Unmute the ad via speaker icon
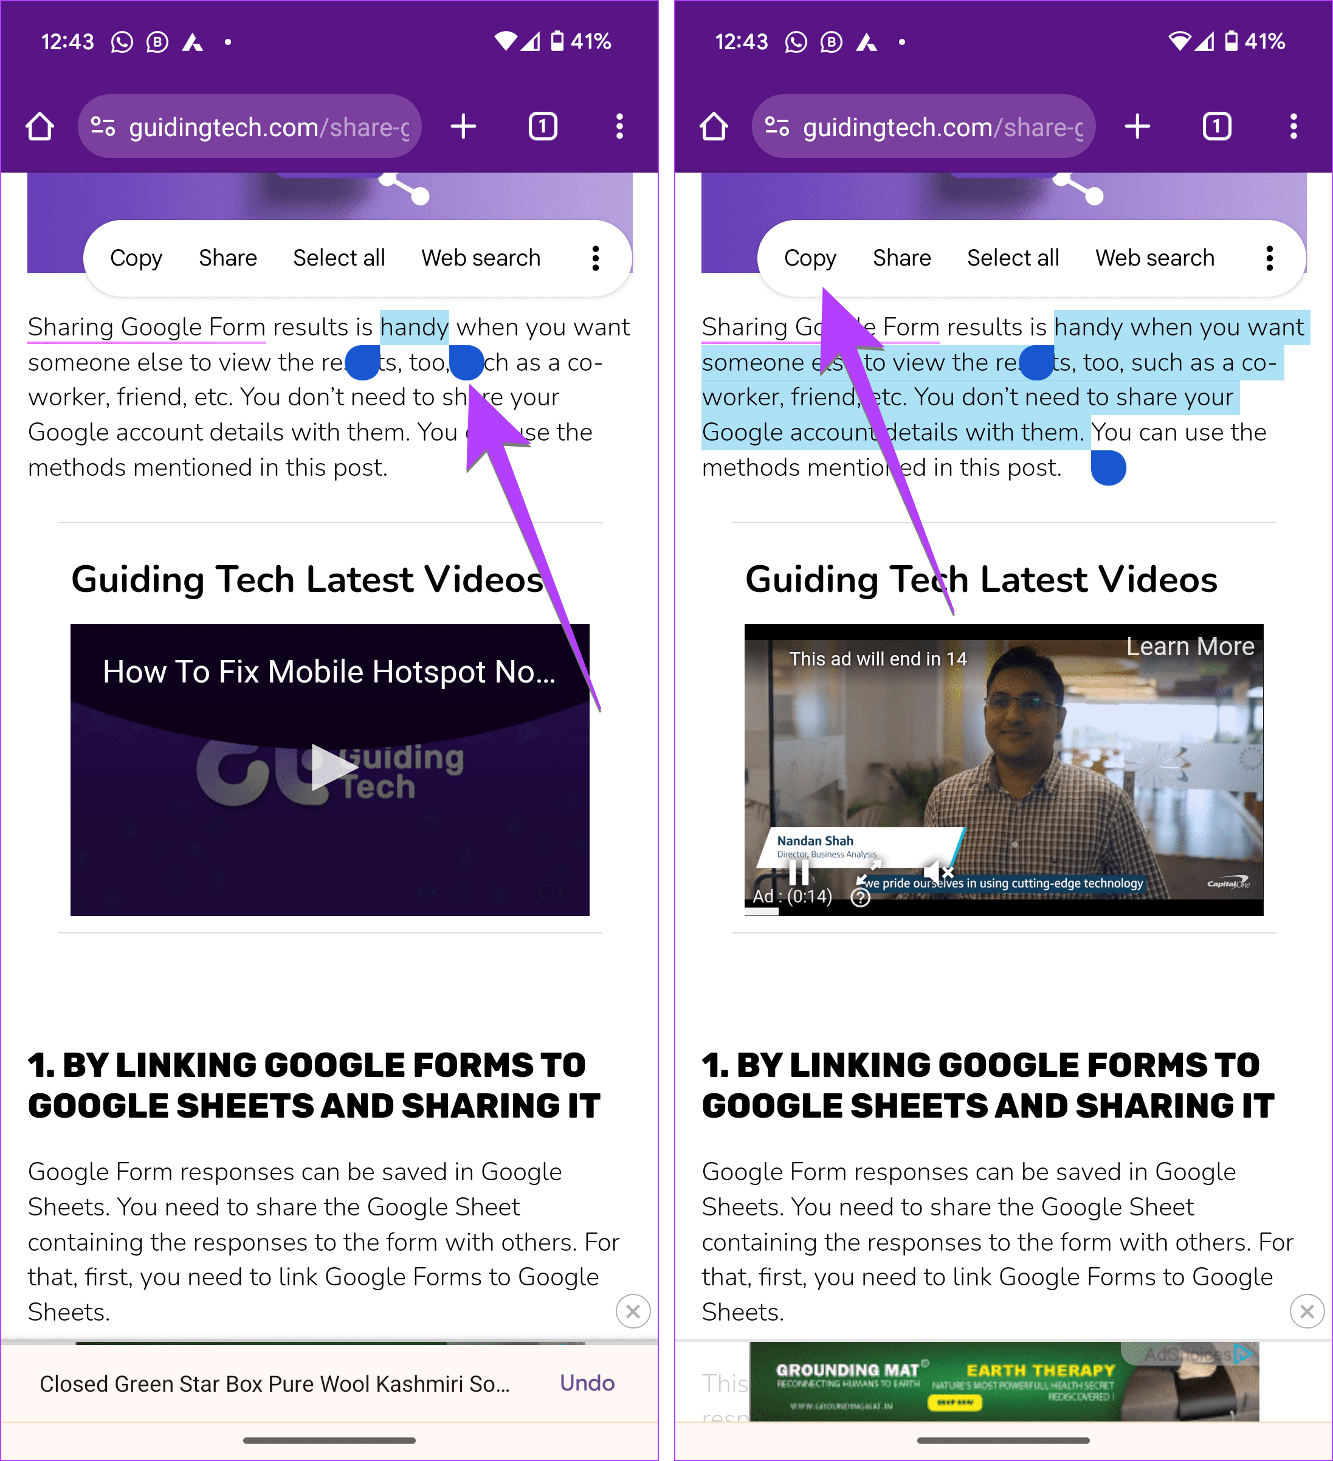 click(x=938, y=872)
